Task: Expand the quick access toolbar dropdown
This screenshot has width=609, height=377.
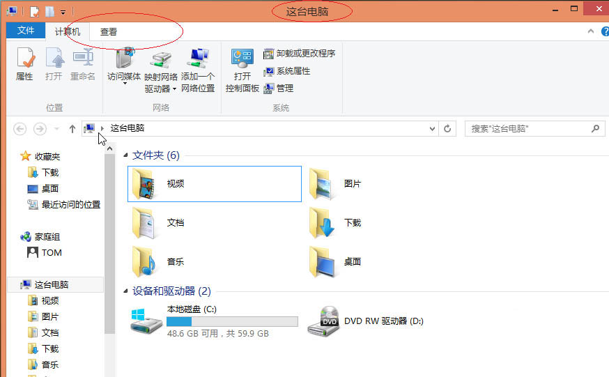Action: [x=63, y=12]
